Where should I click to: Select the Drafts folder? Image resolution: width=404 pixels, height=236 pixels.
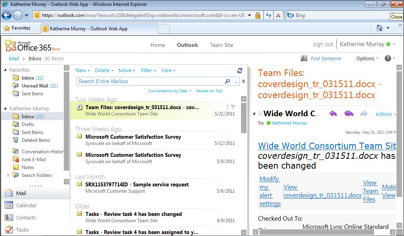28,125
